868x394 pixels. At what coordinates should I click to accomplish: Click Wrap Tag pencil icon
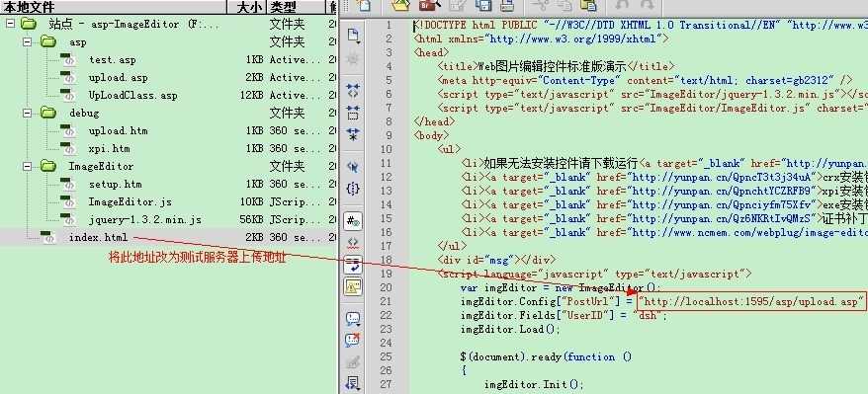pyautogui.click(x=353, y=361)
